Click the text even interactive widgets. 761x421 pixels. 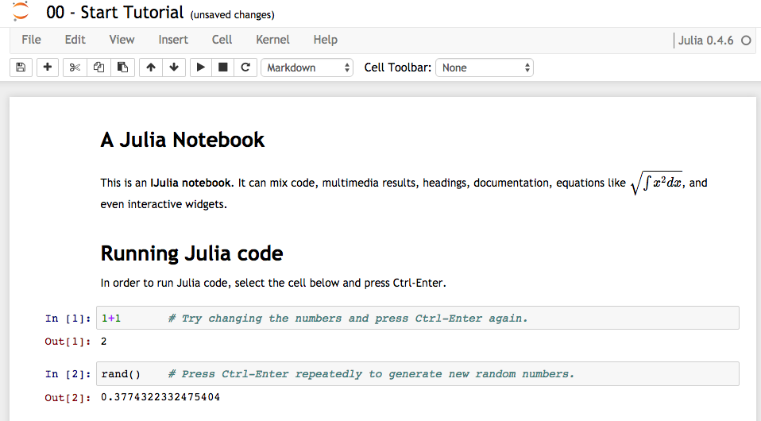[x=164, y=204]
